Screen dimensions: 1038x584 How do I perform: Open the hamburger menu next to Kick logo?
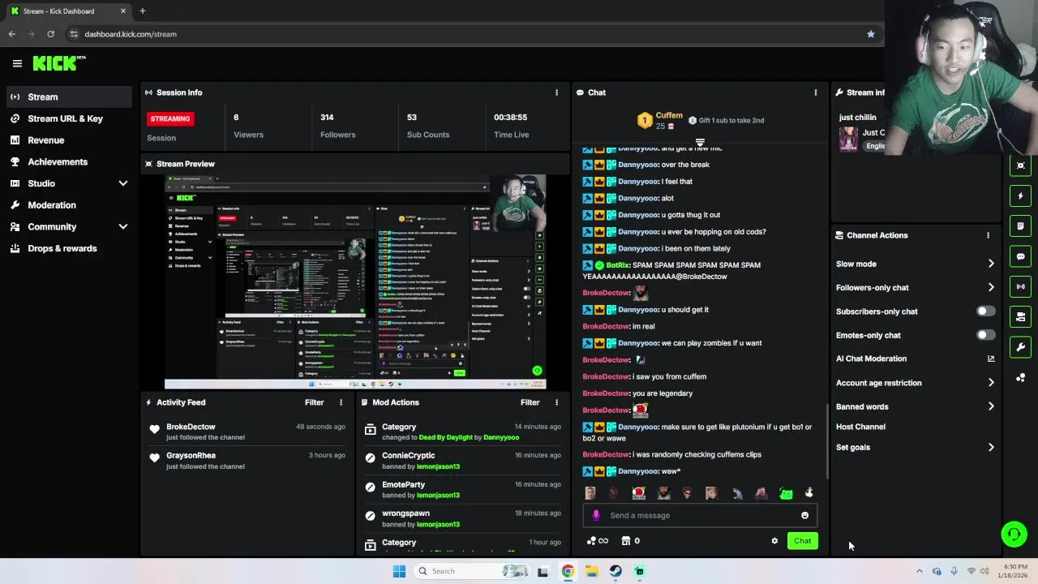point(17,63)
